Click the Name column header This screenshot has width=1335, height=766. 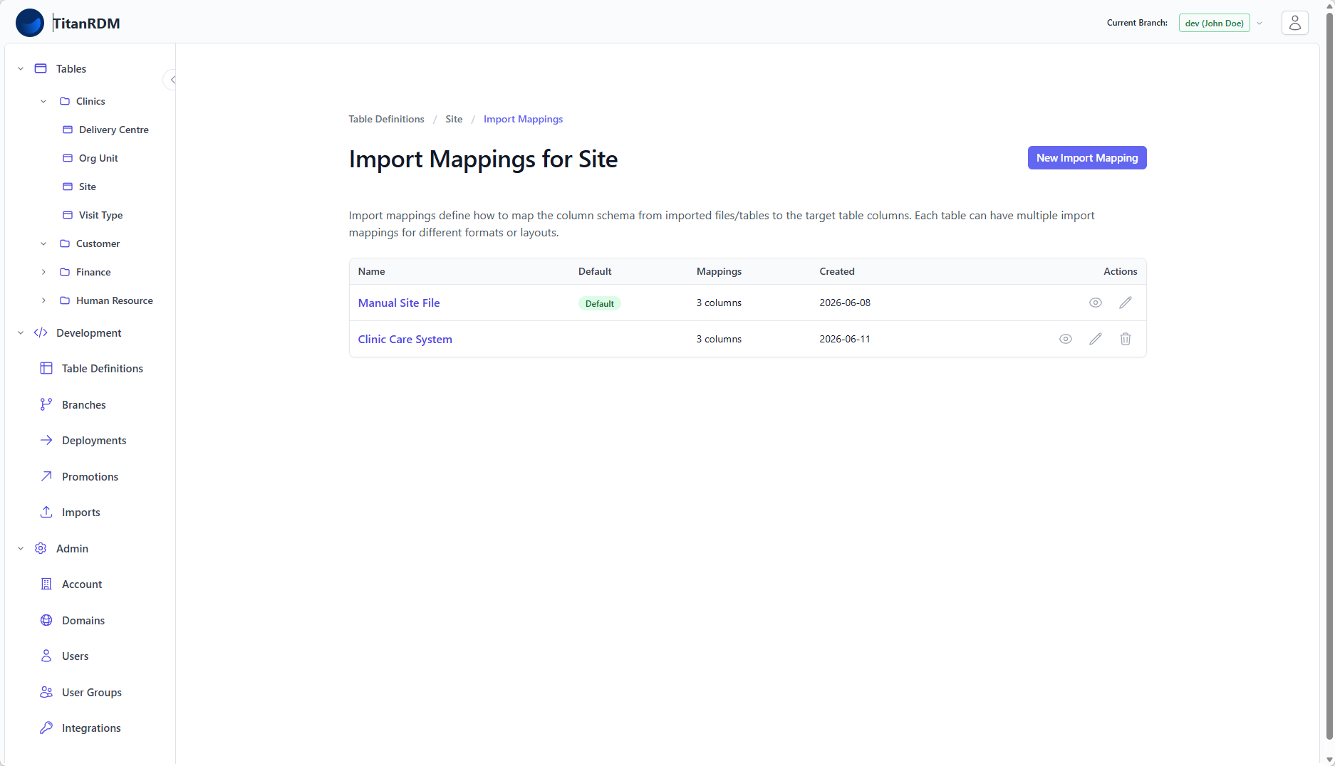pyautogui.click(x=371, y=271)
